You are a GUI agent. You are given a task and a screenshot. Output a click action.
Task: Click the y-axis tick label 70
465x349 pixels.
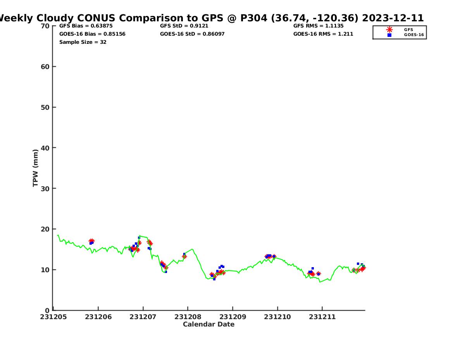click(x=45, y=26)
